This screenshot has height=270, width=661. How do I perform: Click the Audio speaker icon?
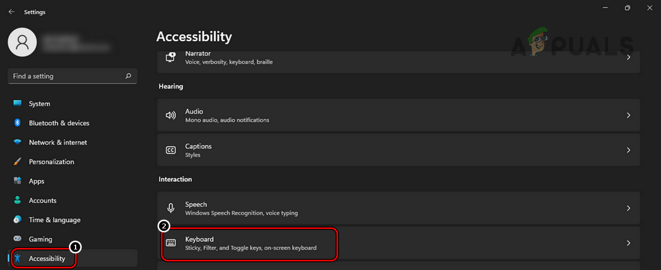[x=171, y=115]
